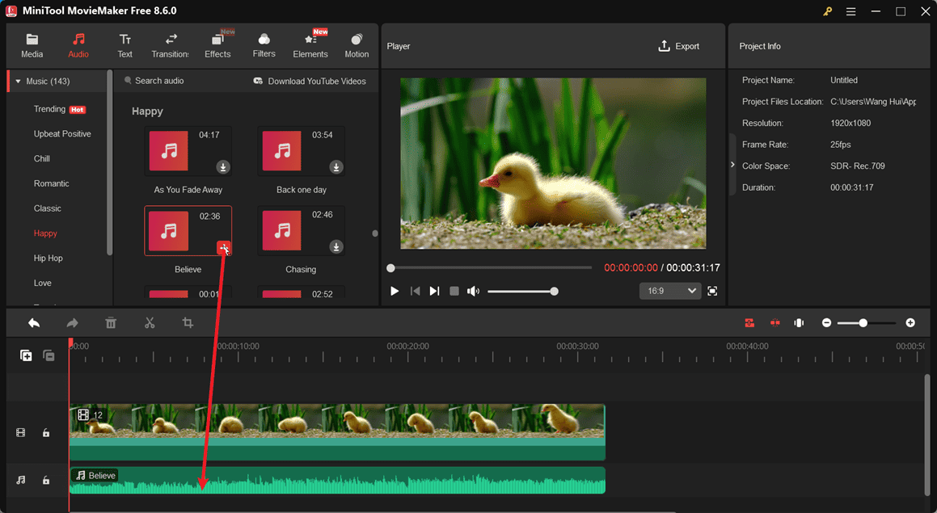Viewport: 937px width, 513px height.
Task: Toggle the red split-marker timeline icon
Action: point(775,323)
